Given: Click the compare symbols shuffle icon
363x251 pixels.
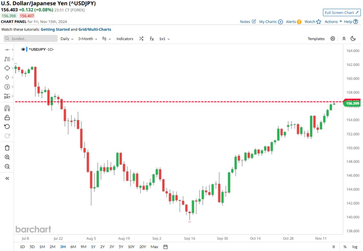Looking at the screenshot, I should (x=141, y=39).
